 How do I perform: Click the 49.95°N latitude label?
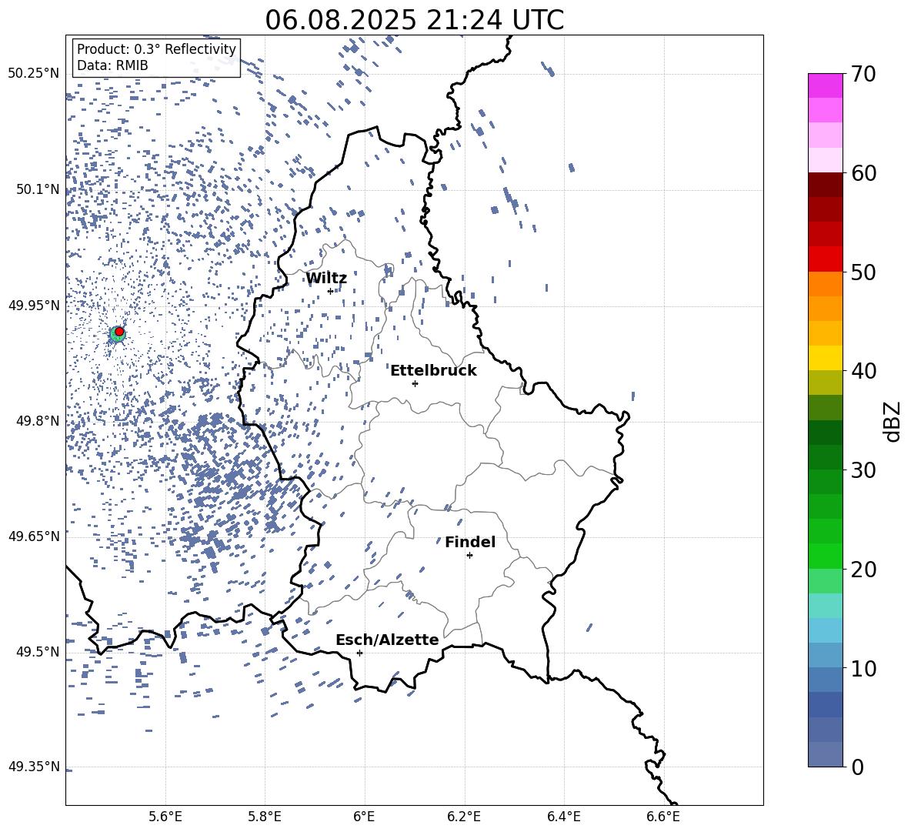pos(34,305)
